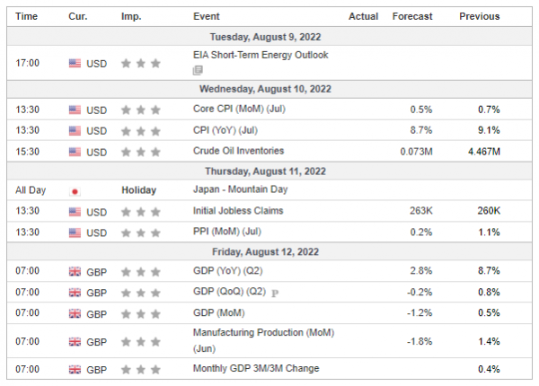Click the importance stars for Initial Jobless Claims
Viewport: 539px width, 386px height.
tap(141, 211)
